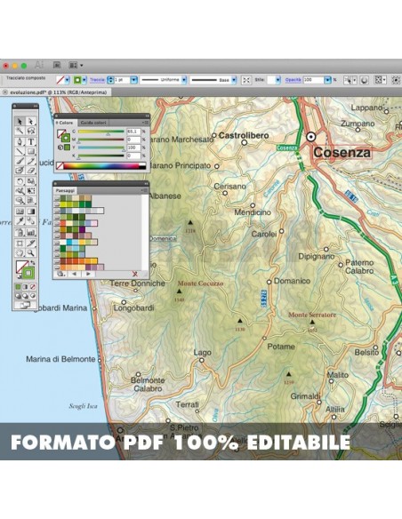Select the Zoom magnifier tool

[x=31, y=253]
